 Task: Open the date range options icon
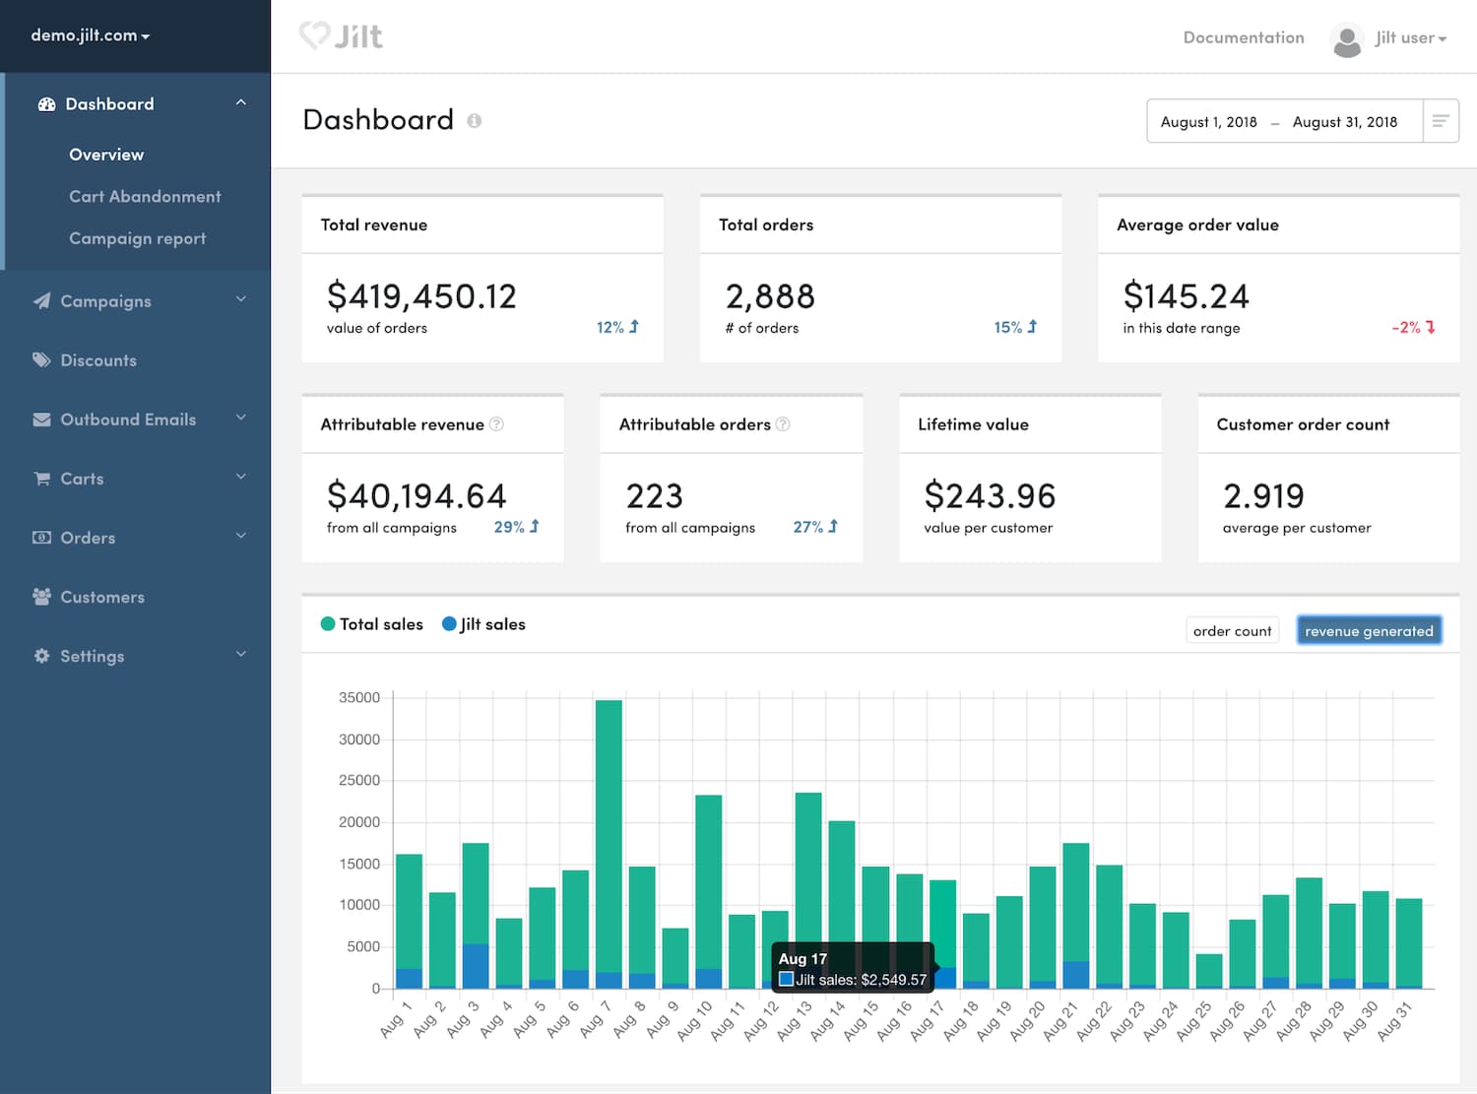tap(1440, 121)
